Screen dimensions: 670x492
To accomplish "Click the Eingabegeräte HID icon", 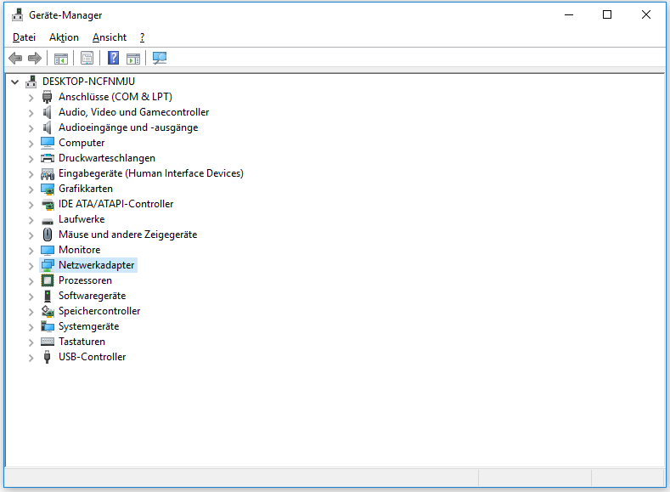I will [48, 173].
